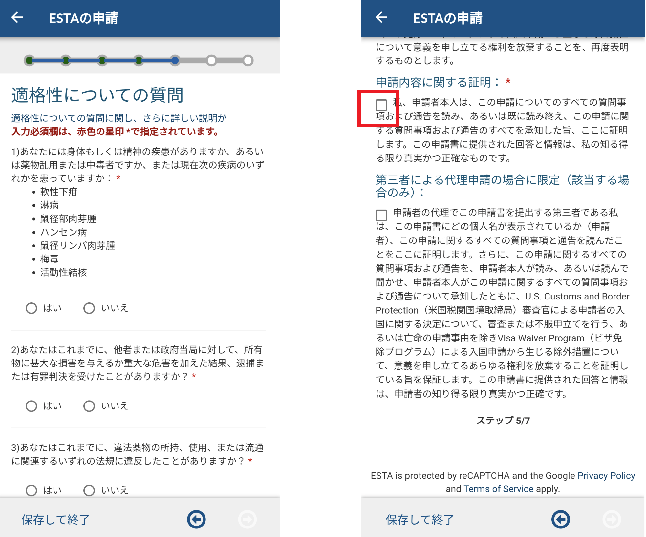Image resolution: width=646 pixels, height=537 pixels.
Task: Select はい for question 3 about illegal drugs
Action: pos(32,490)
